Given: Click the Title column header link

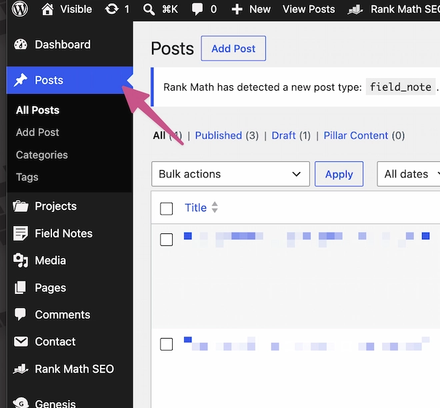Looking at the screenshot, I should [x=195, y=207].
